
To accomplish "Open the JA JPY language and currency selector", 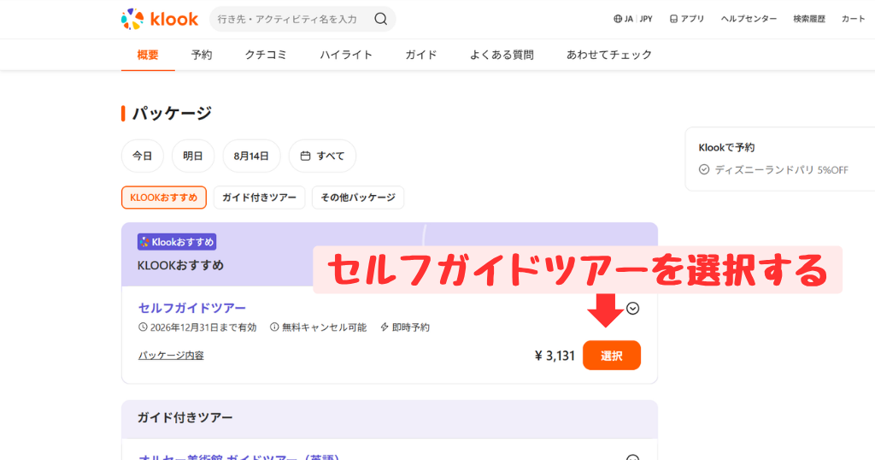I will point(633,19).
